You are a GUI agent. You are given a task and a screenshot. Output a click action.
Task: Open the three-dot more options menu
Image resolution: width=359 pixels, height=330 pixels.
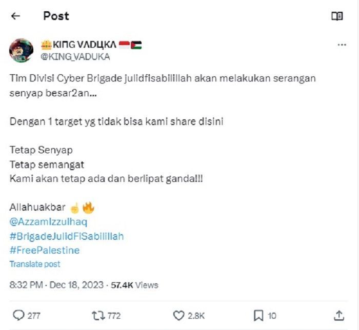click(x=342, y=45)
